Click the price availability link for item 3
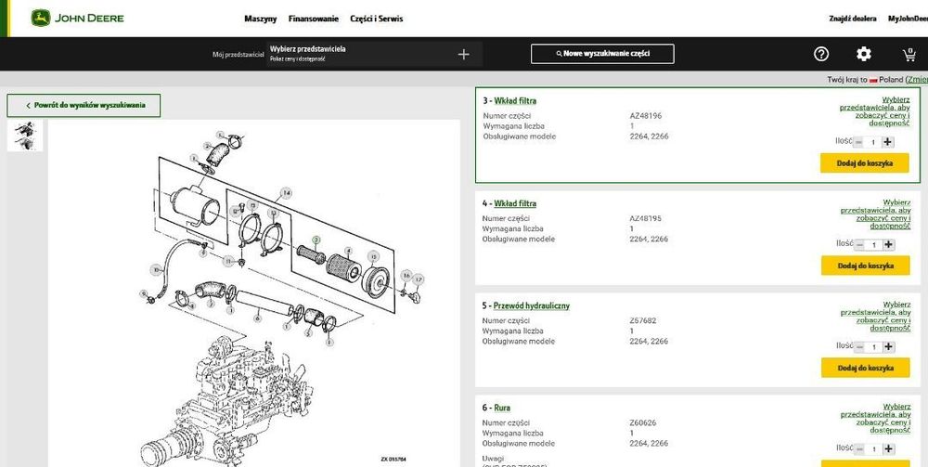928x467 pixels. point(875,111)
